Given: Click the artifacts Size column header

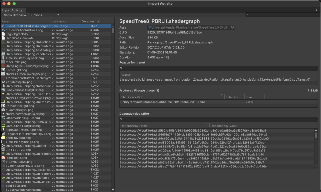Looking at the screenshot, I should pos(254,97).
